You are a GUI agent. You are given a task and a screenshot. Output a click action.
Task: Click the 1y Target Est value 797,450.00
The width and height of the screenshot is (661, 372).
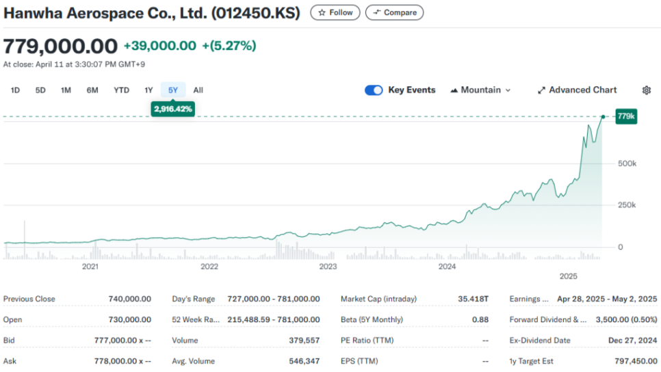636,361
